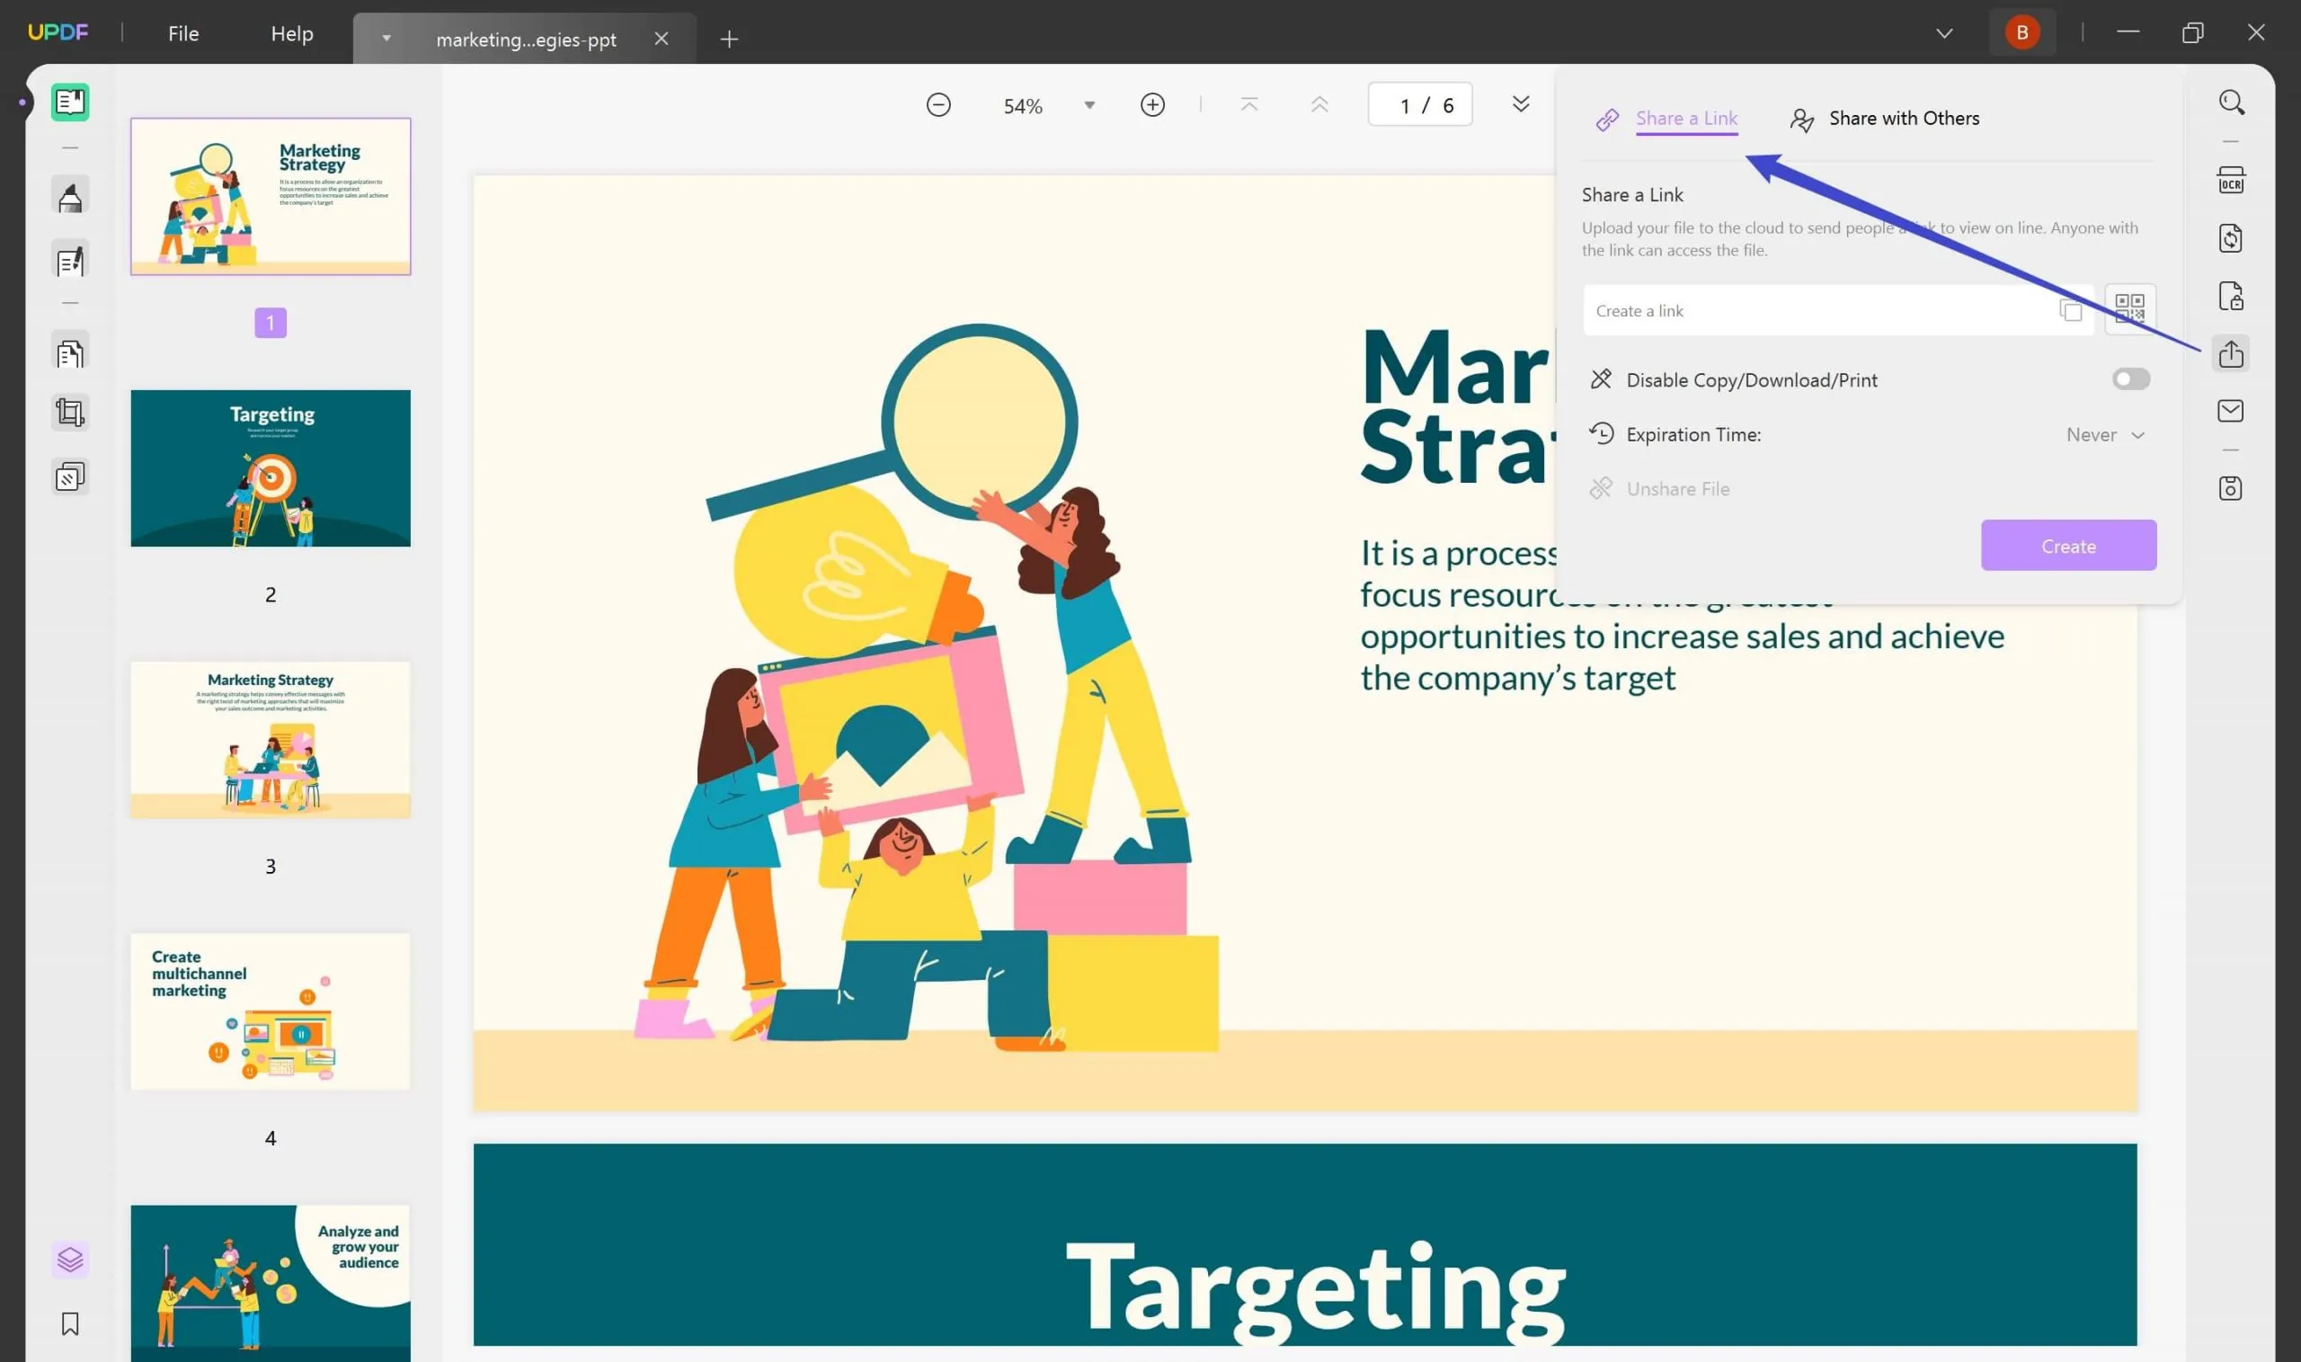This screenshot has height=1362, width=2301.
Task: Switch to Share with Others tab
Action: [1903, 119]
